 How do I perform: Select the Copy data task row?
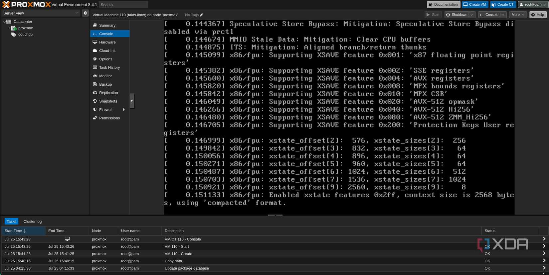[x=274, y=261]
